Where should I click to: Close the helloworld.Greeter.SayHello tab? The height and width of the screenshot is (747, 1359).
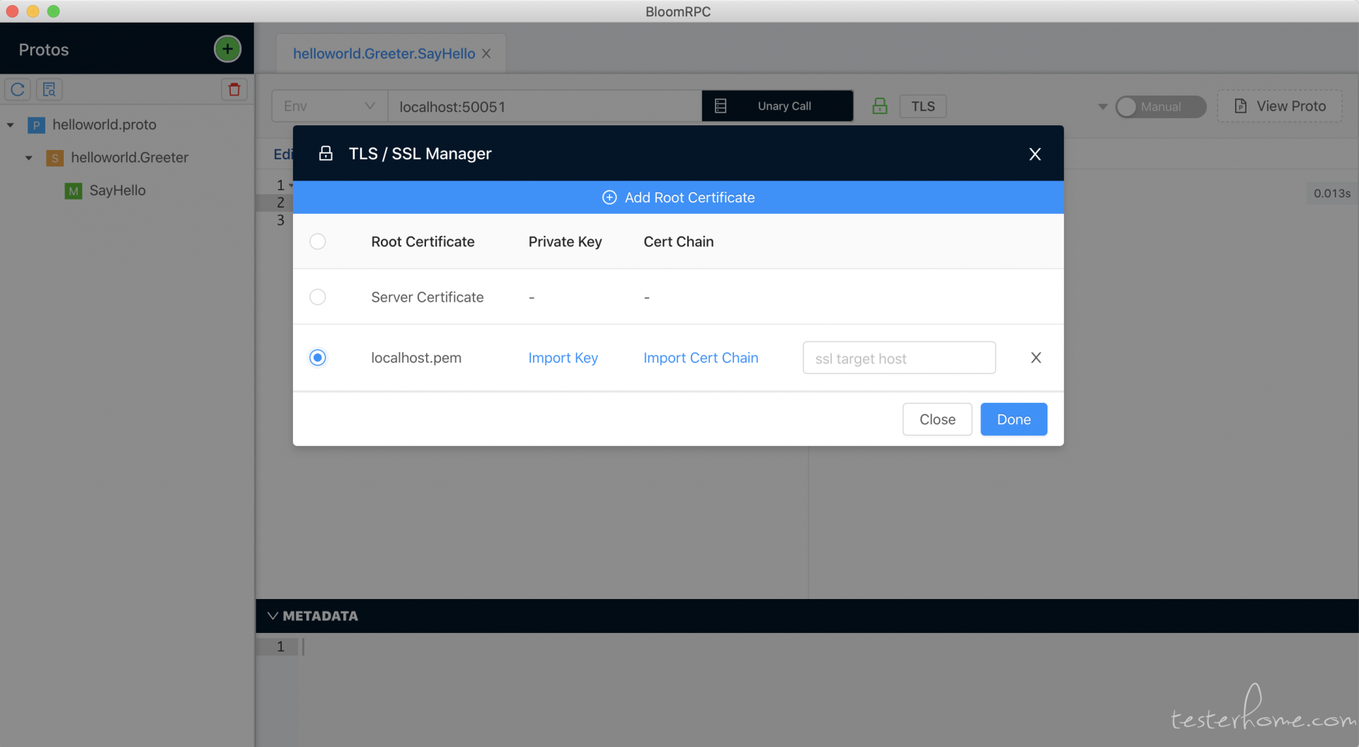point(486,54)
